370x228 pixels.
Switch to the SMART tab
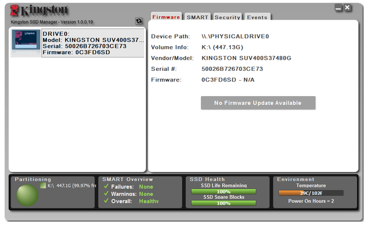[x=197, y=17]
